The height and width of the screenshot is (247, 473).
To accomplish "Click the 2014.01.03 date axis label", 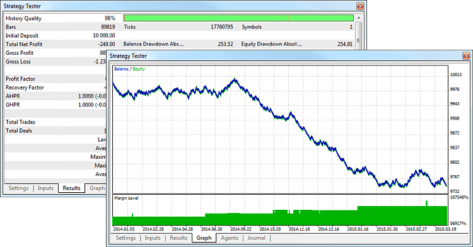I will tap(124, 229).
